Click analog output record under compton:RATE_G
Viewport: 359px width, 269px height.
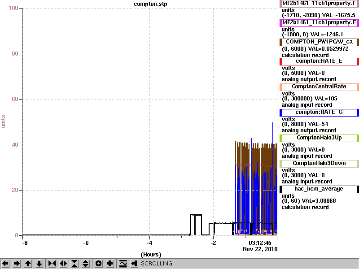tap(309, 130)
